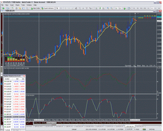Toggle the Terminal window icon
The width and height of the screenshot is (163, 131).
[x=23, y=8]
